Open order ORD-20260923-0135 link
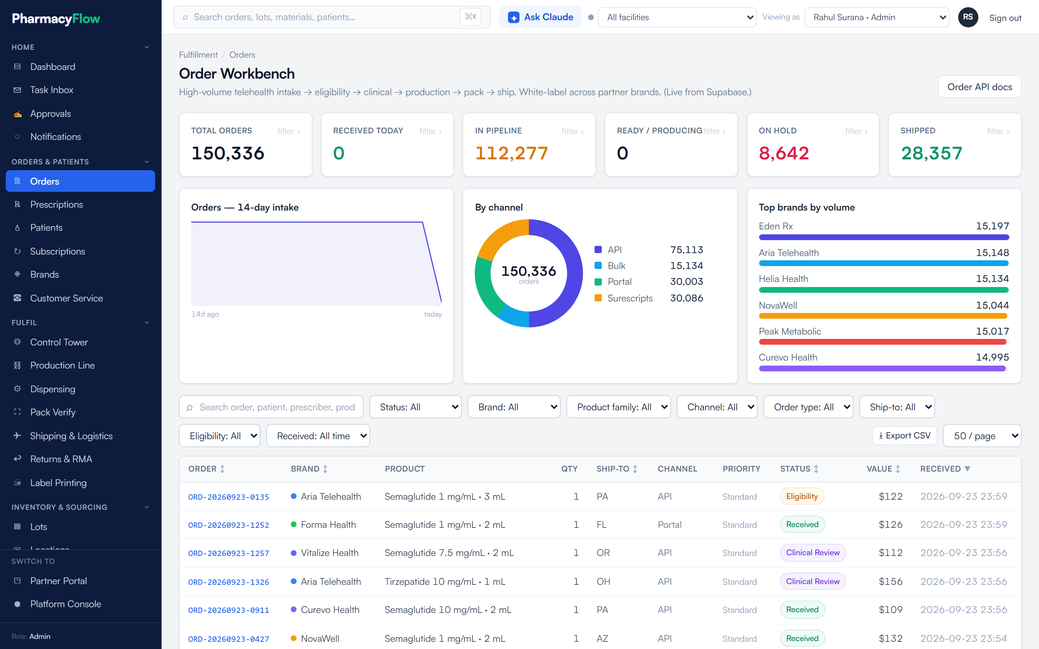This screenshot has width=1039, height=649. coord(228,496)
